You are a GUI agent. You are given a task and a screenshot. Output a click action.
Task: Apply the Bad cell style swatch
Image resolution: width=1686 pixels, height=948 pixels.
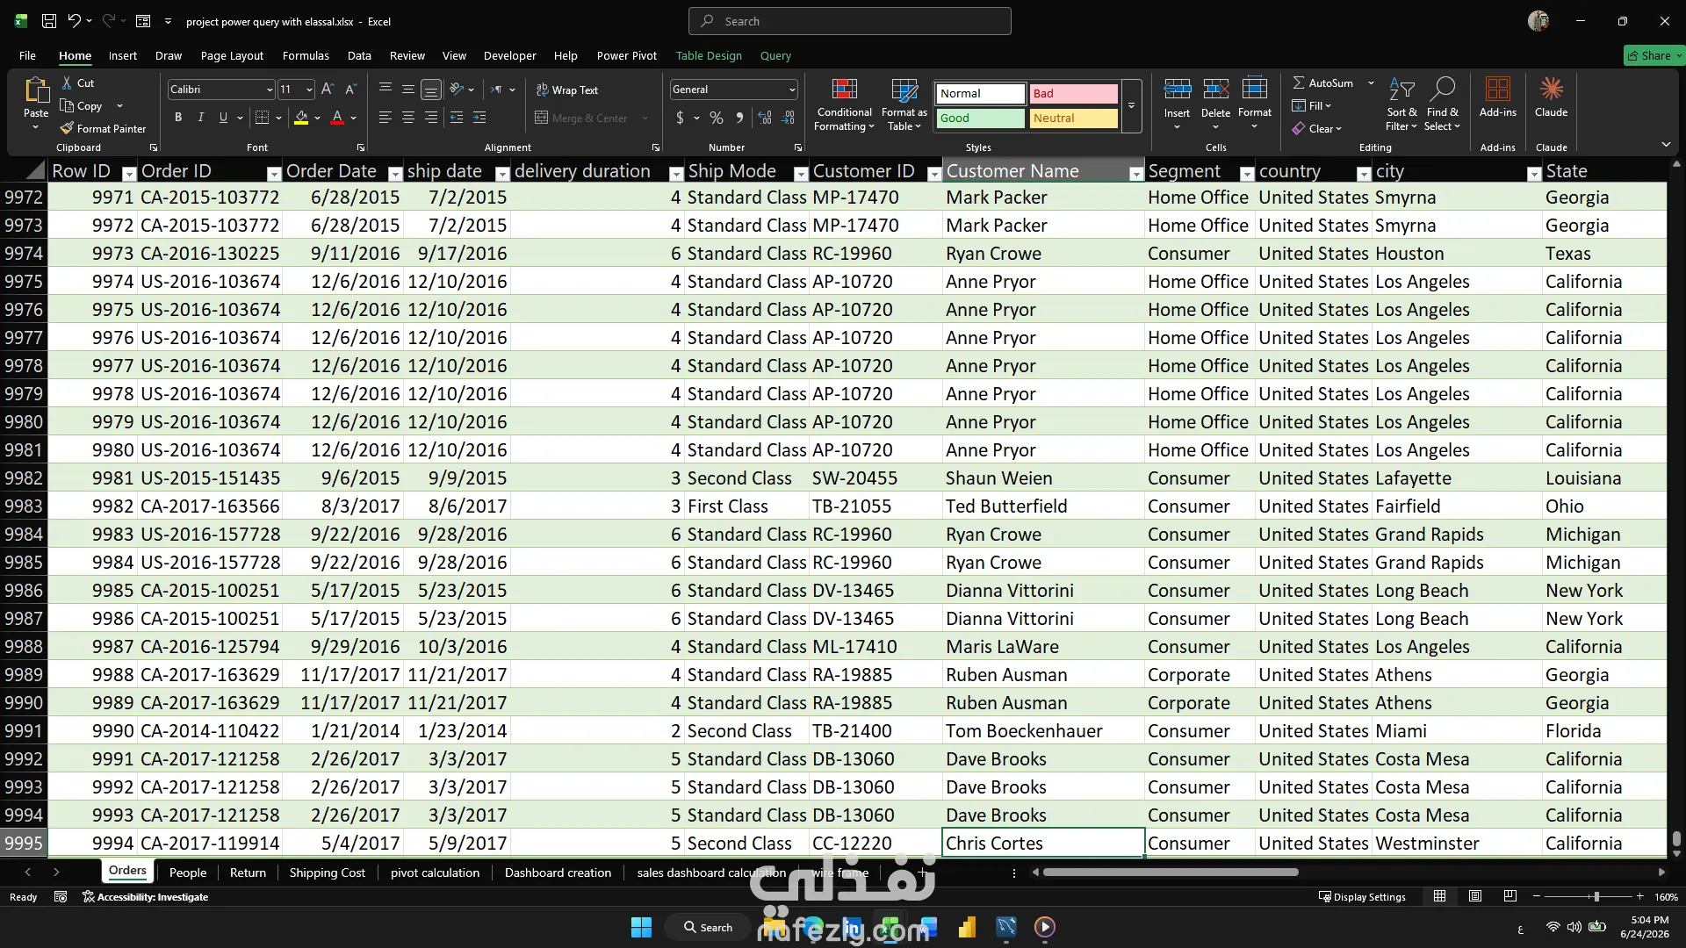point(1073,93)
